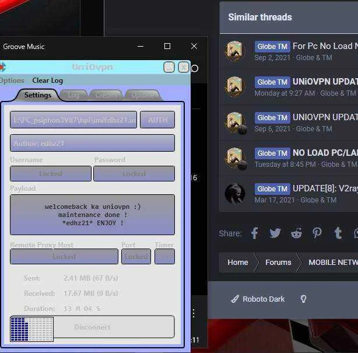Click the Home breadcrumb link

(x=238, y=263)
